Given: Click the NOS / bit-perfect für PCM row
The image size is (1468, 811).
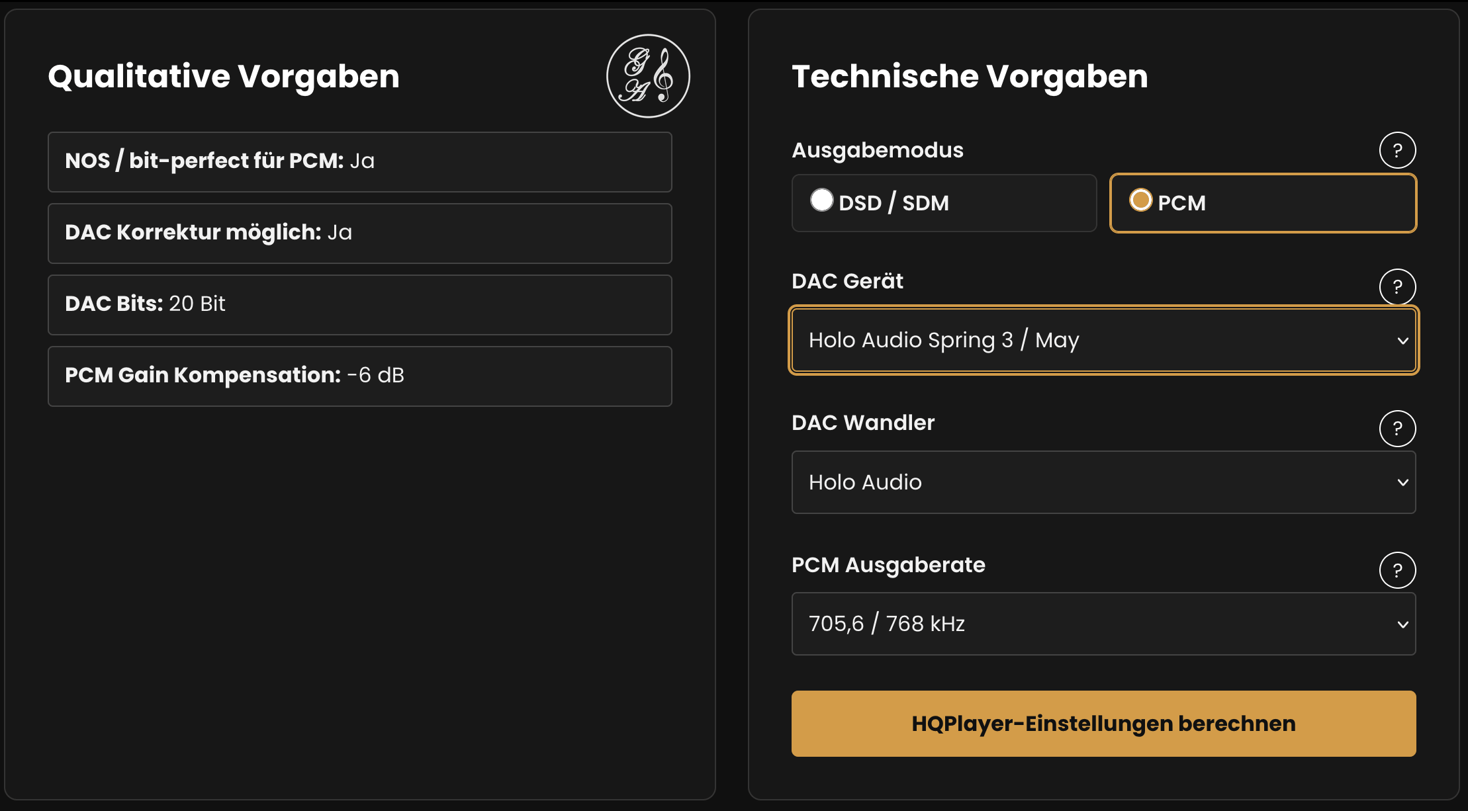Looking at the screenshot, I should click(360, 162).
